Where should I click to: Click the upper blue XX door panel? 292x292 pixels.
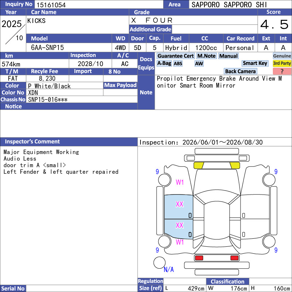(178, 207)
